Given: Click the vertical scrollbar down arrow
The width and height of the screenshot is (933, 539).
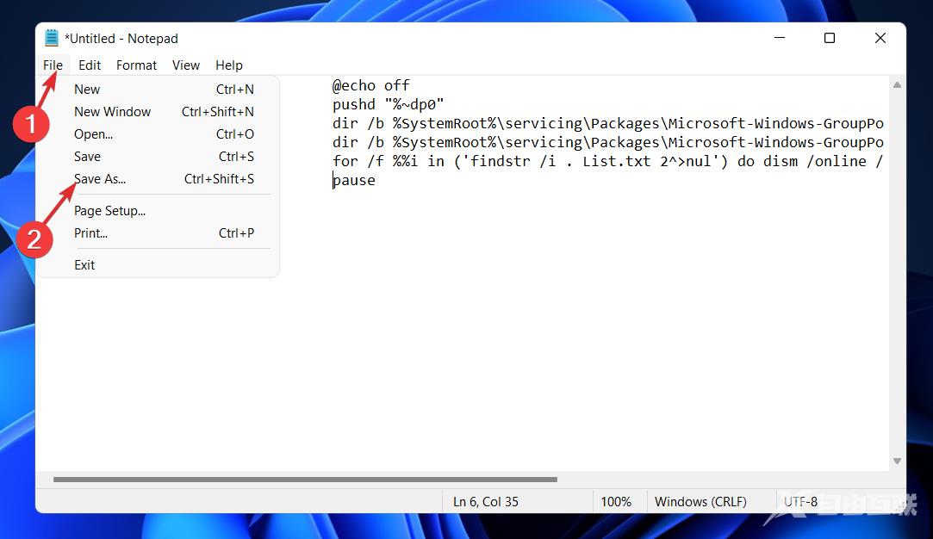Looking at the screenshot, I should coord(897,462).
